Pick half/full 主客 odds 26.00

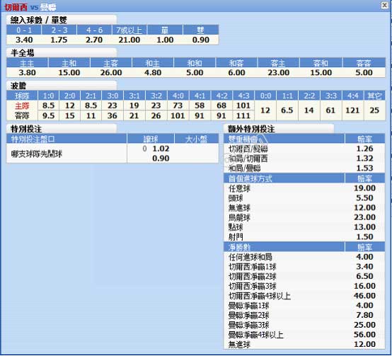[x=111, y=73]
